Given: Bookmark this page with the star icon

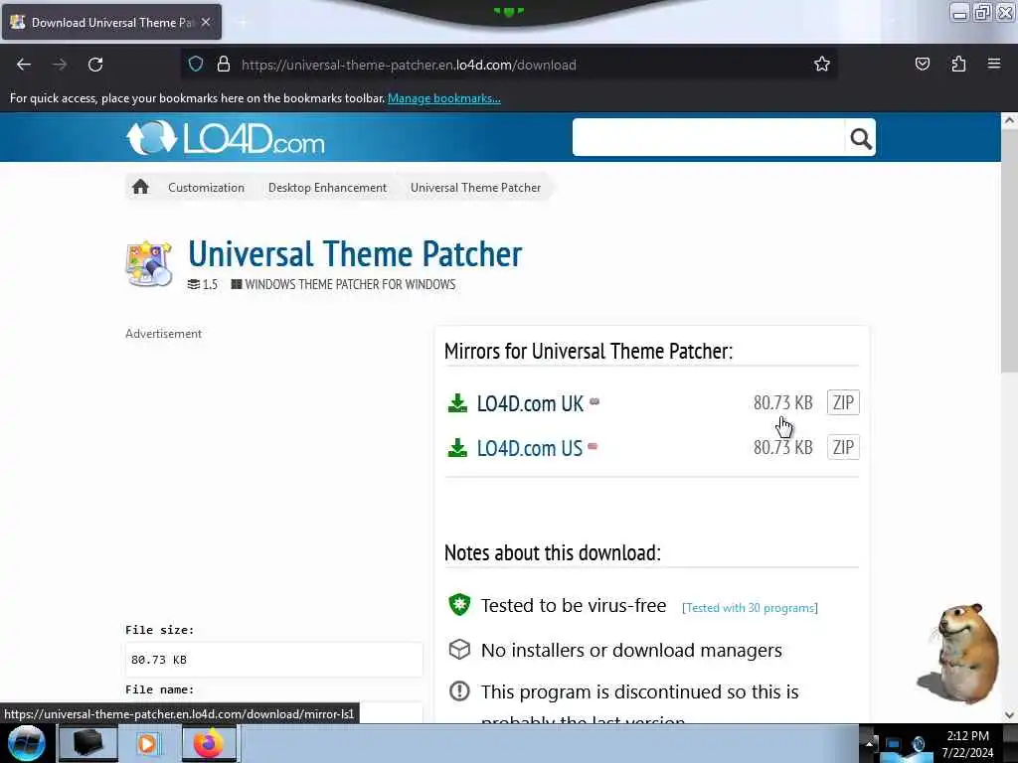Looking at the screenshot, I should (x=822, y=64).
